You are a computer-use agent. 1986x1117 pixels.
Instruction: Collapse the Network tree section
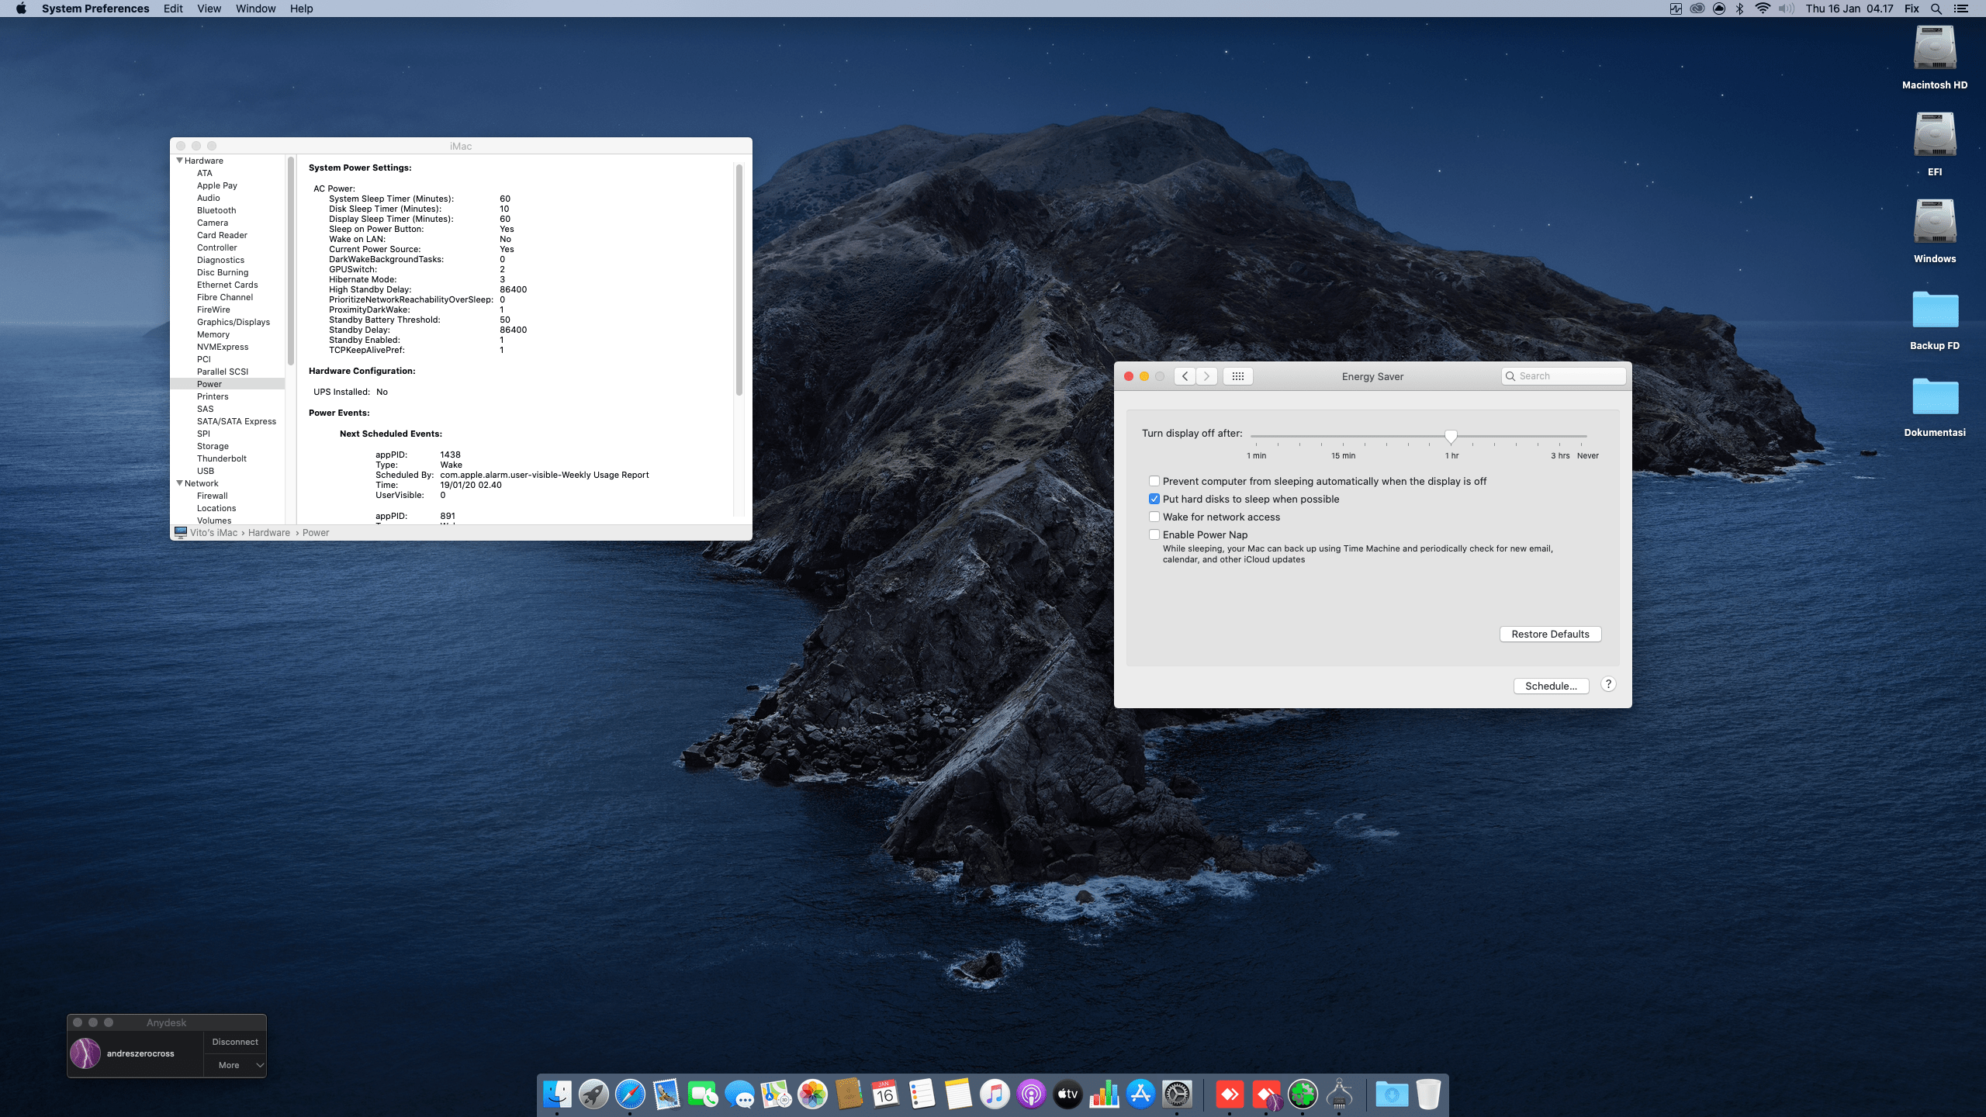point(180,483)
